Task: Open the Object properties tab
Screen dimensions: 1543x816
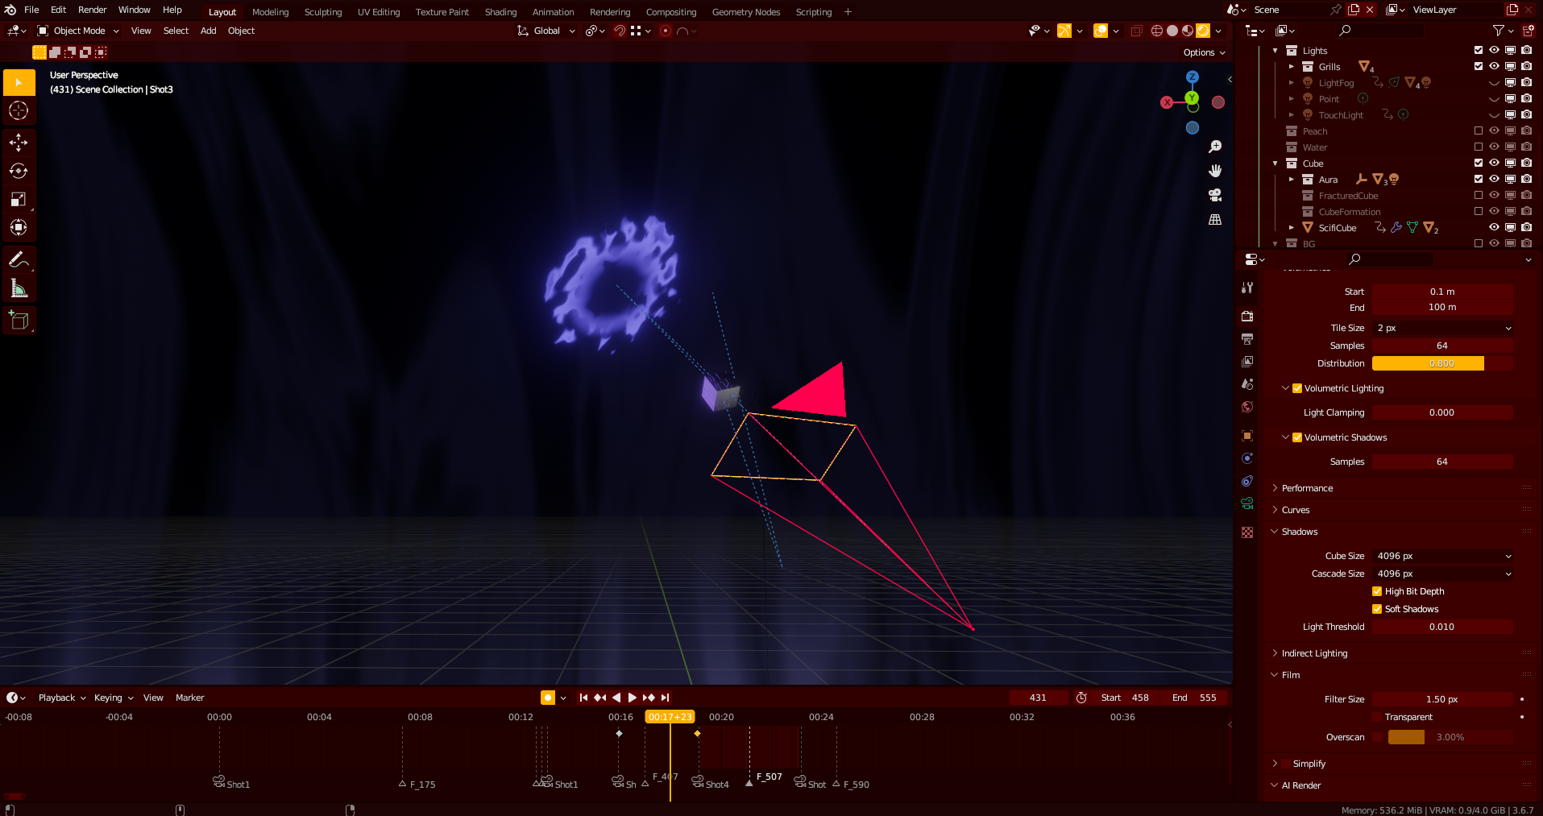Action: click(x=1247, y=436)
